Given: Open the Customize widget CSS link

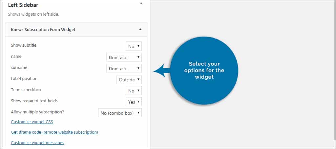Looking at the screenshot, I should coord(32,122).
